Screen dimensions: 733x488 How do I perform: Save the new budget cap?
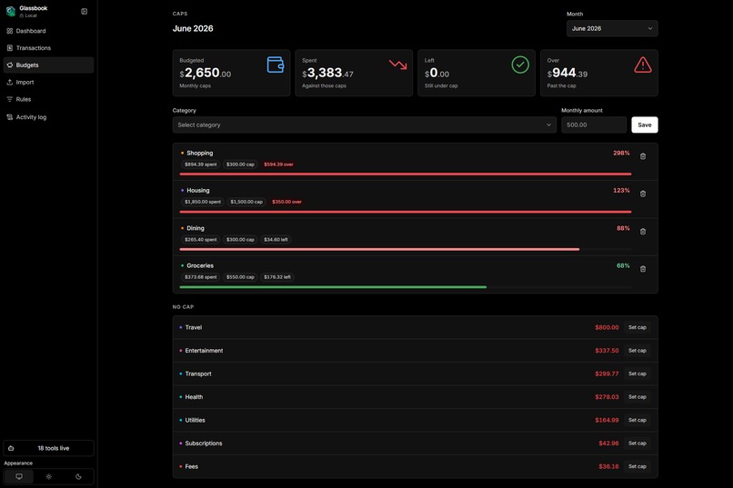click(644, 125)
